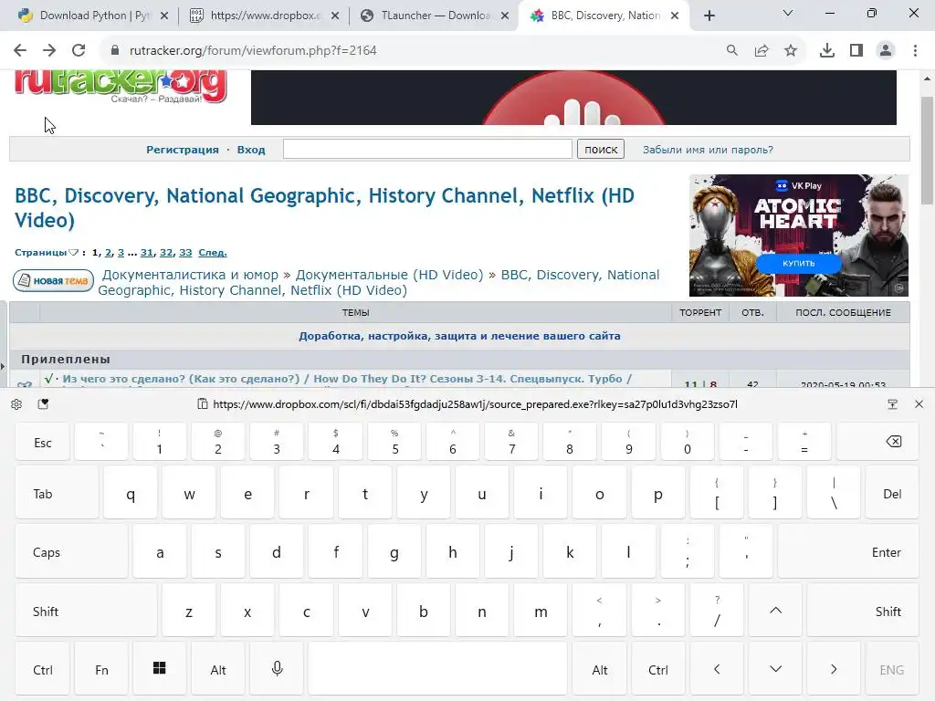The image size is (935, 701).
Task: Toggle the left Alt key
Action: 218,669
